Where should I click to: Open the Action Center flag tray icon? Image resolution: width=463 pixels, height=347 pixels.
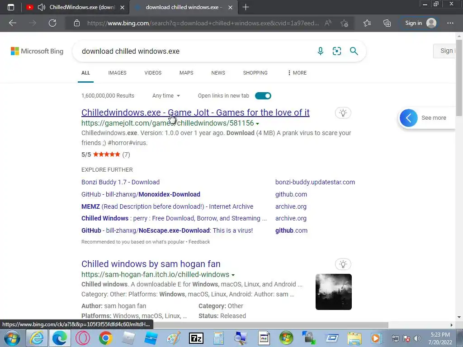tap(406, 338)
